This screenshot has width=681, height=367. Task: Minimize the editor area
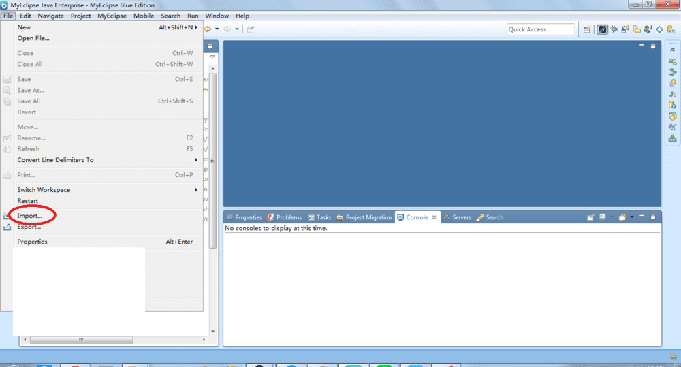point(642,45)
